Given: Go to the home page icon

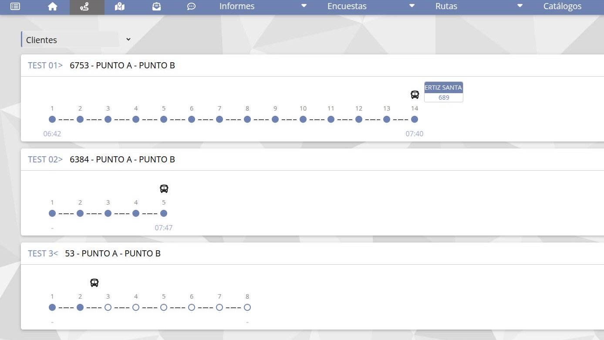Looking at the screenshot, I should click(52, 7).
